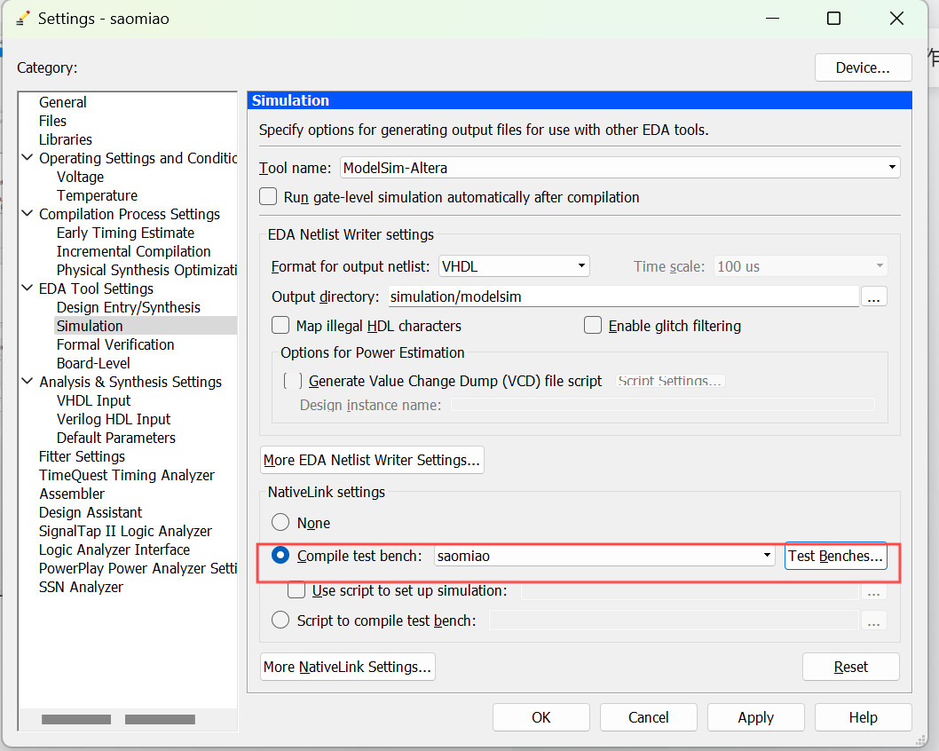Select SSN Analyzer category
This screenshot has height=751, width=939.
[81, 587]
